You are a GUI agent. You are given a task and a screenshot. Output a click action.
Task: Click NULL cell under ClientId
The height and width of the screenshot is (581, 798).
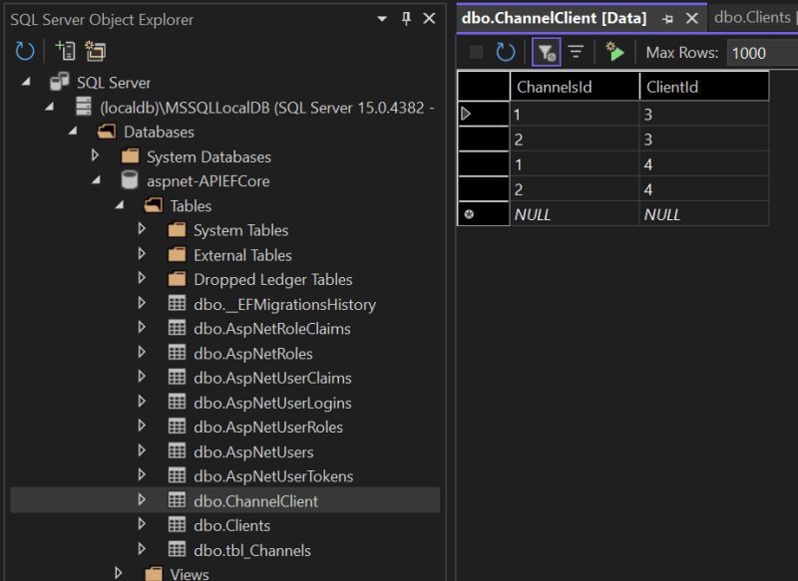pos(704,214)
